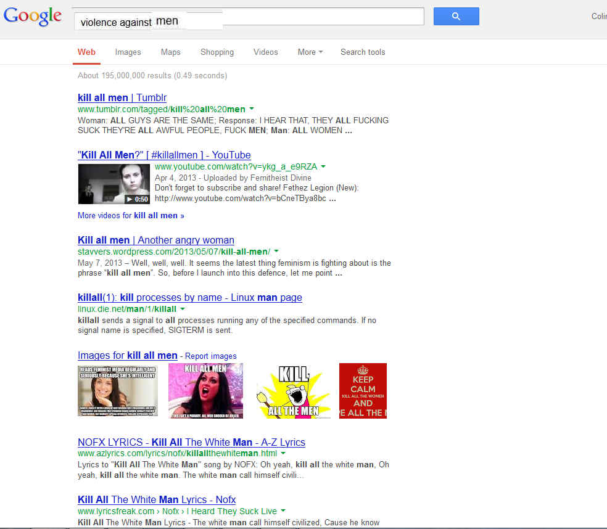Image resolution: width=607 pixels, height=529 pixels.
Task: Expand the More dropdown menu
Action: tap(310, 52)
